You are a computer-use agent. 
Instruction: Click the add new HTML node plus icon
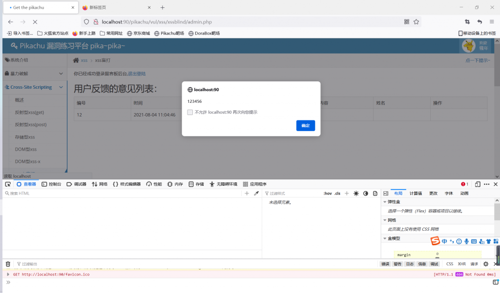[x=247, y=194]
